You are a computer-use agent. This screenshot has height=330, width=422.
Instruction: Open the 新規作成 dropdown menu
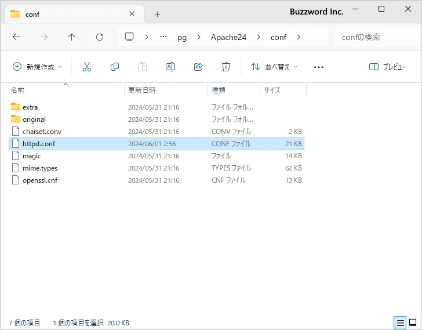tap(37, 67)
